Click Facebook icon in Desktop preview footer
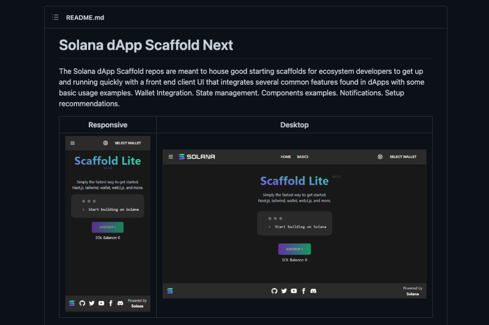The image size is (489, 325). (303, 291)
